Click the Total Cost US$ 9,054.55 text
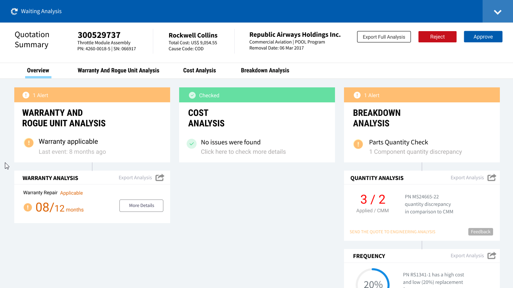The width and height of the screenshot is (513, 288). tap(193, 43)
